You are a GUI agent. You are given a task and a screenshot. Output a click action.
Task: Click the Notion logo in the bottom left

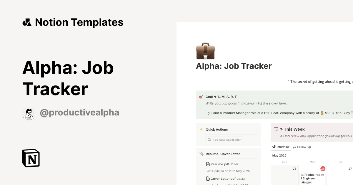[31, 158]
